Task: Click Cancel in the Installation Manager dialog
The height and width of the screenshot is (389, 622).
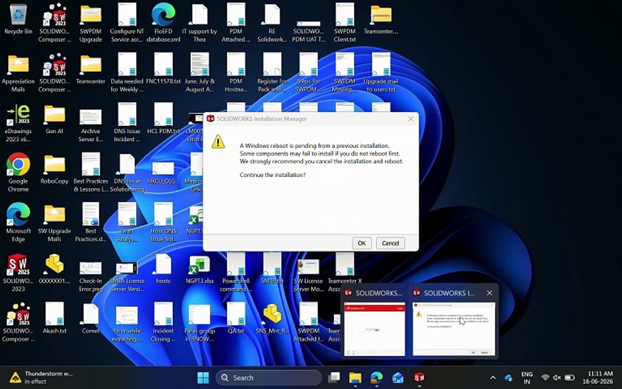Action: click(390, 243)
